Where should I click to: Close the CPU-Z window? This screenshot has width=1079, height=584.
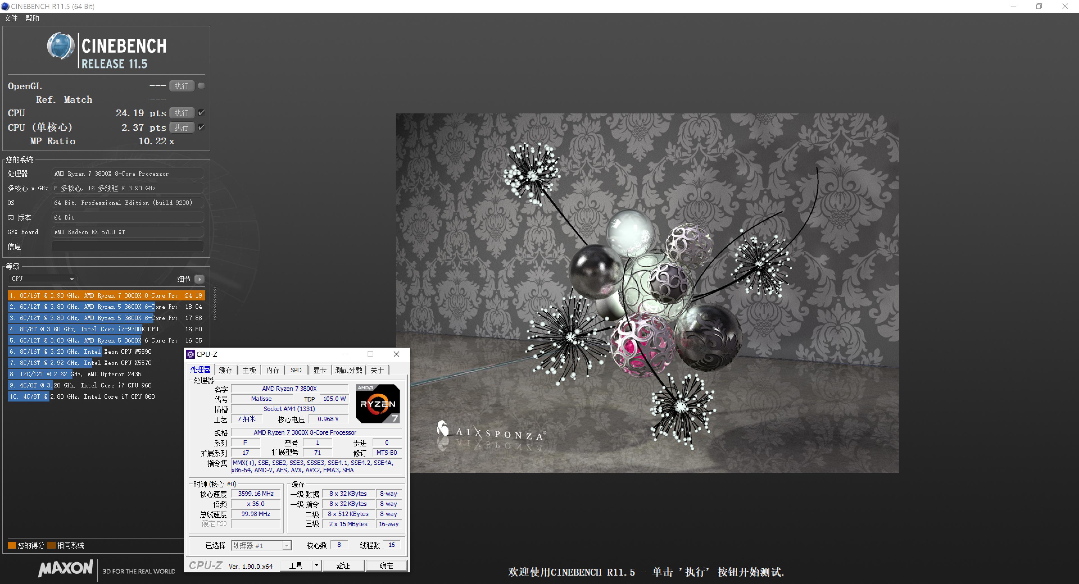coord(396,354)
